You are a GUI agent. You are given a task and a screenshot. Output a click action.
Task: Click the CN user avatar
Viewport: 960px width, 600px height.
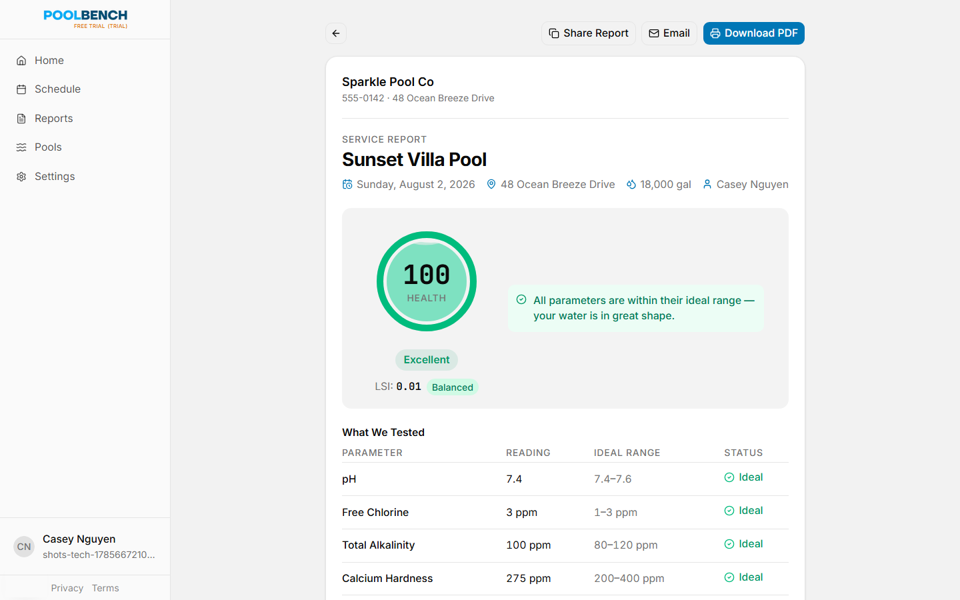pyautogui.click(x=24, y=547)
